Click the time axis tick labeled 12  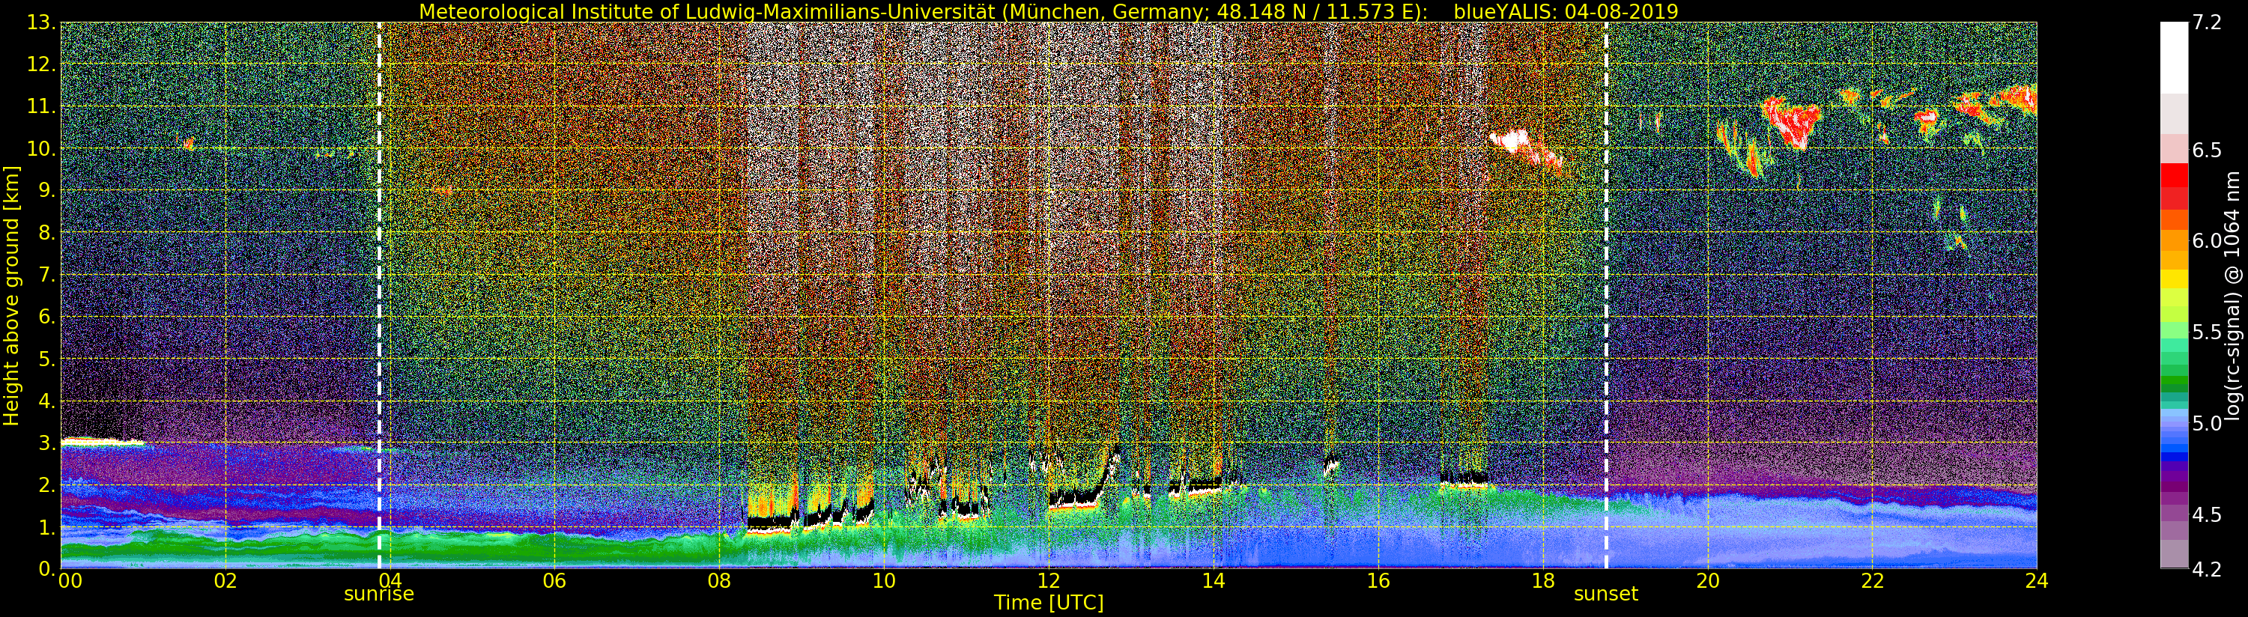1048,581
